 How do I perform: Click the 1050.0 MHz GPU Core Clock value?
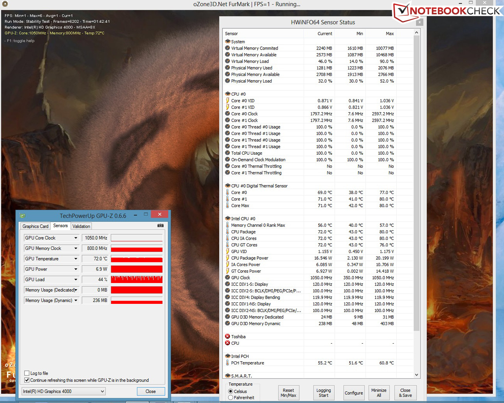click(95, 238)
